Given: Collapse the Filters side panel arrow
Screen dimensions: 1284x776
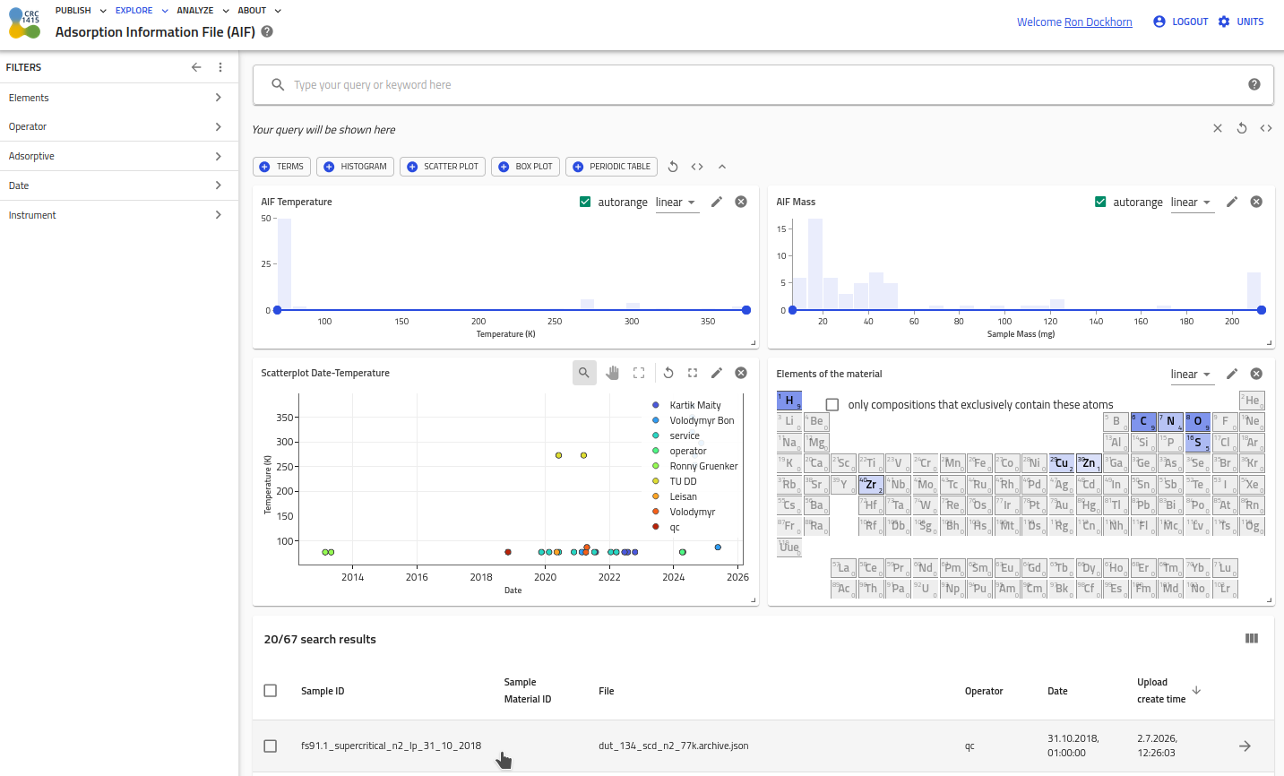Looking at the screenshot, I should click(x=196, y=67).
